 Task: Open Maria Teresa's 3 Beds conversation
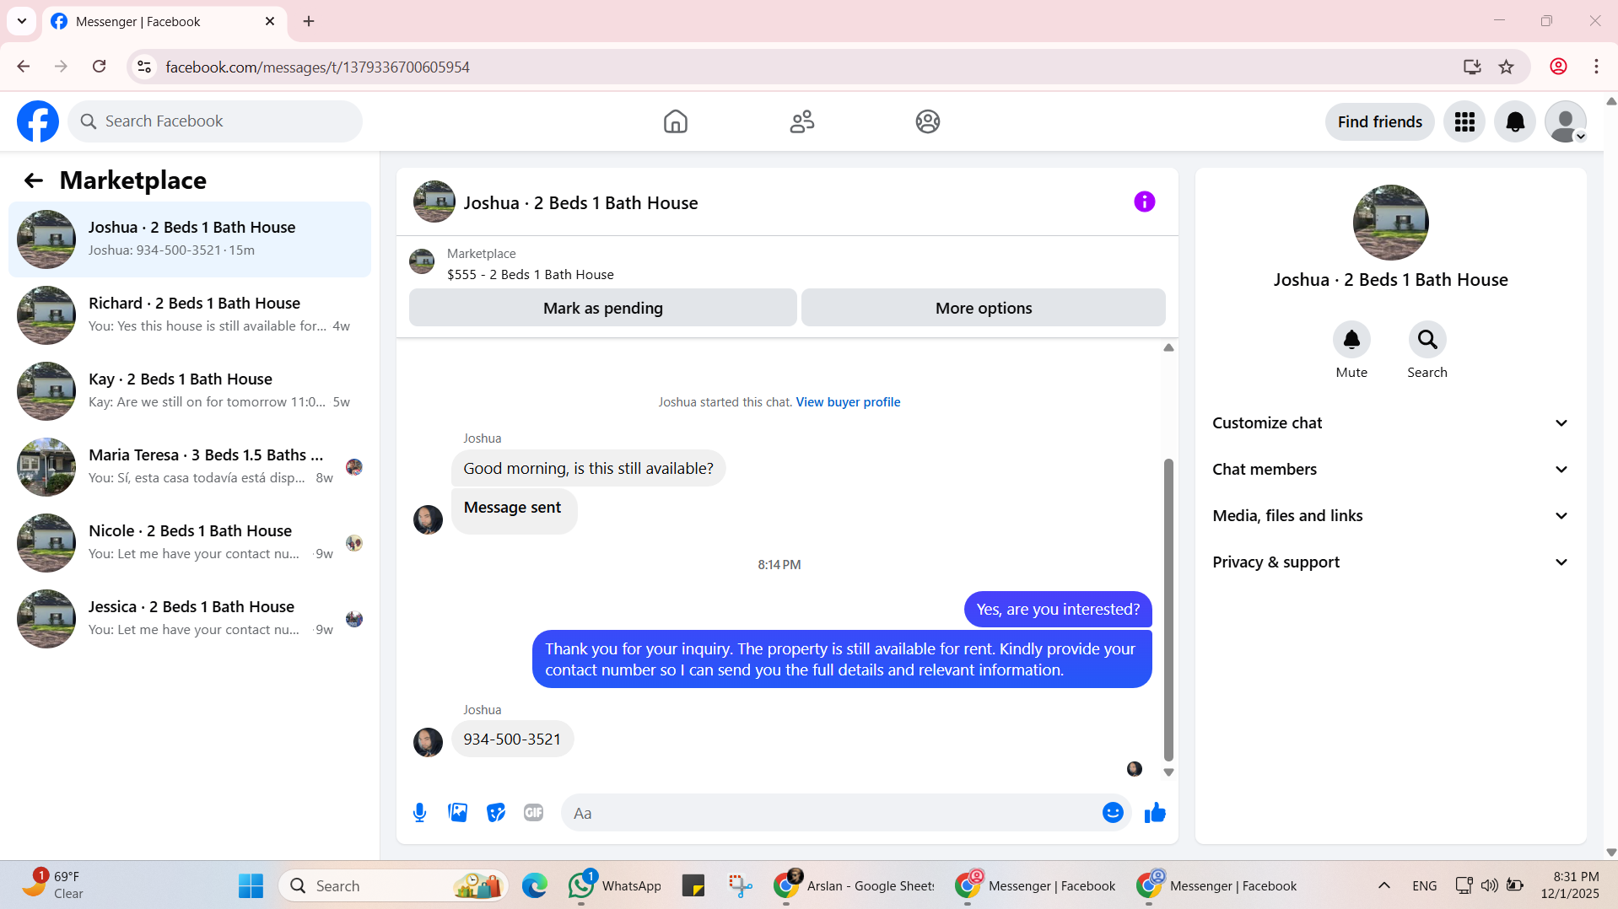[190, 467]
